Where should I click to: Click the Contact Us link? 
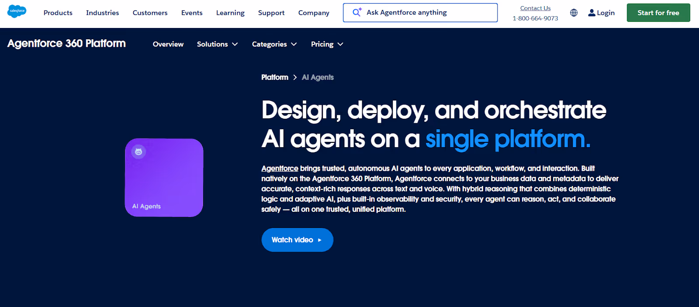point(535,8)
